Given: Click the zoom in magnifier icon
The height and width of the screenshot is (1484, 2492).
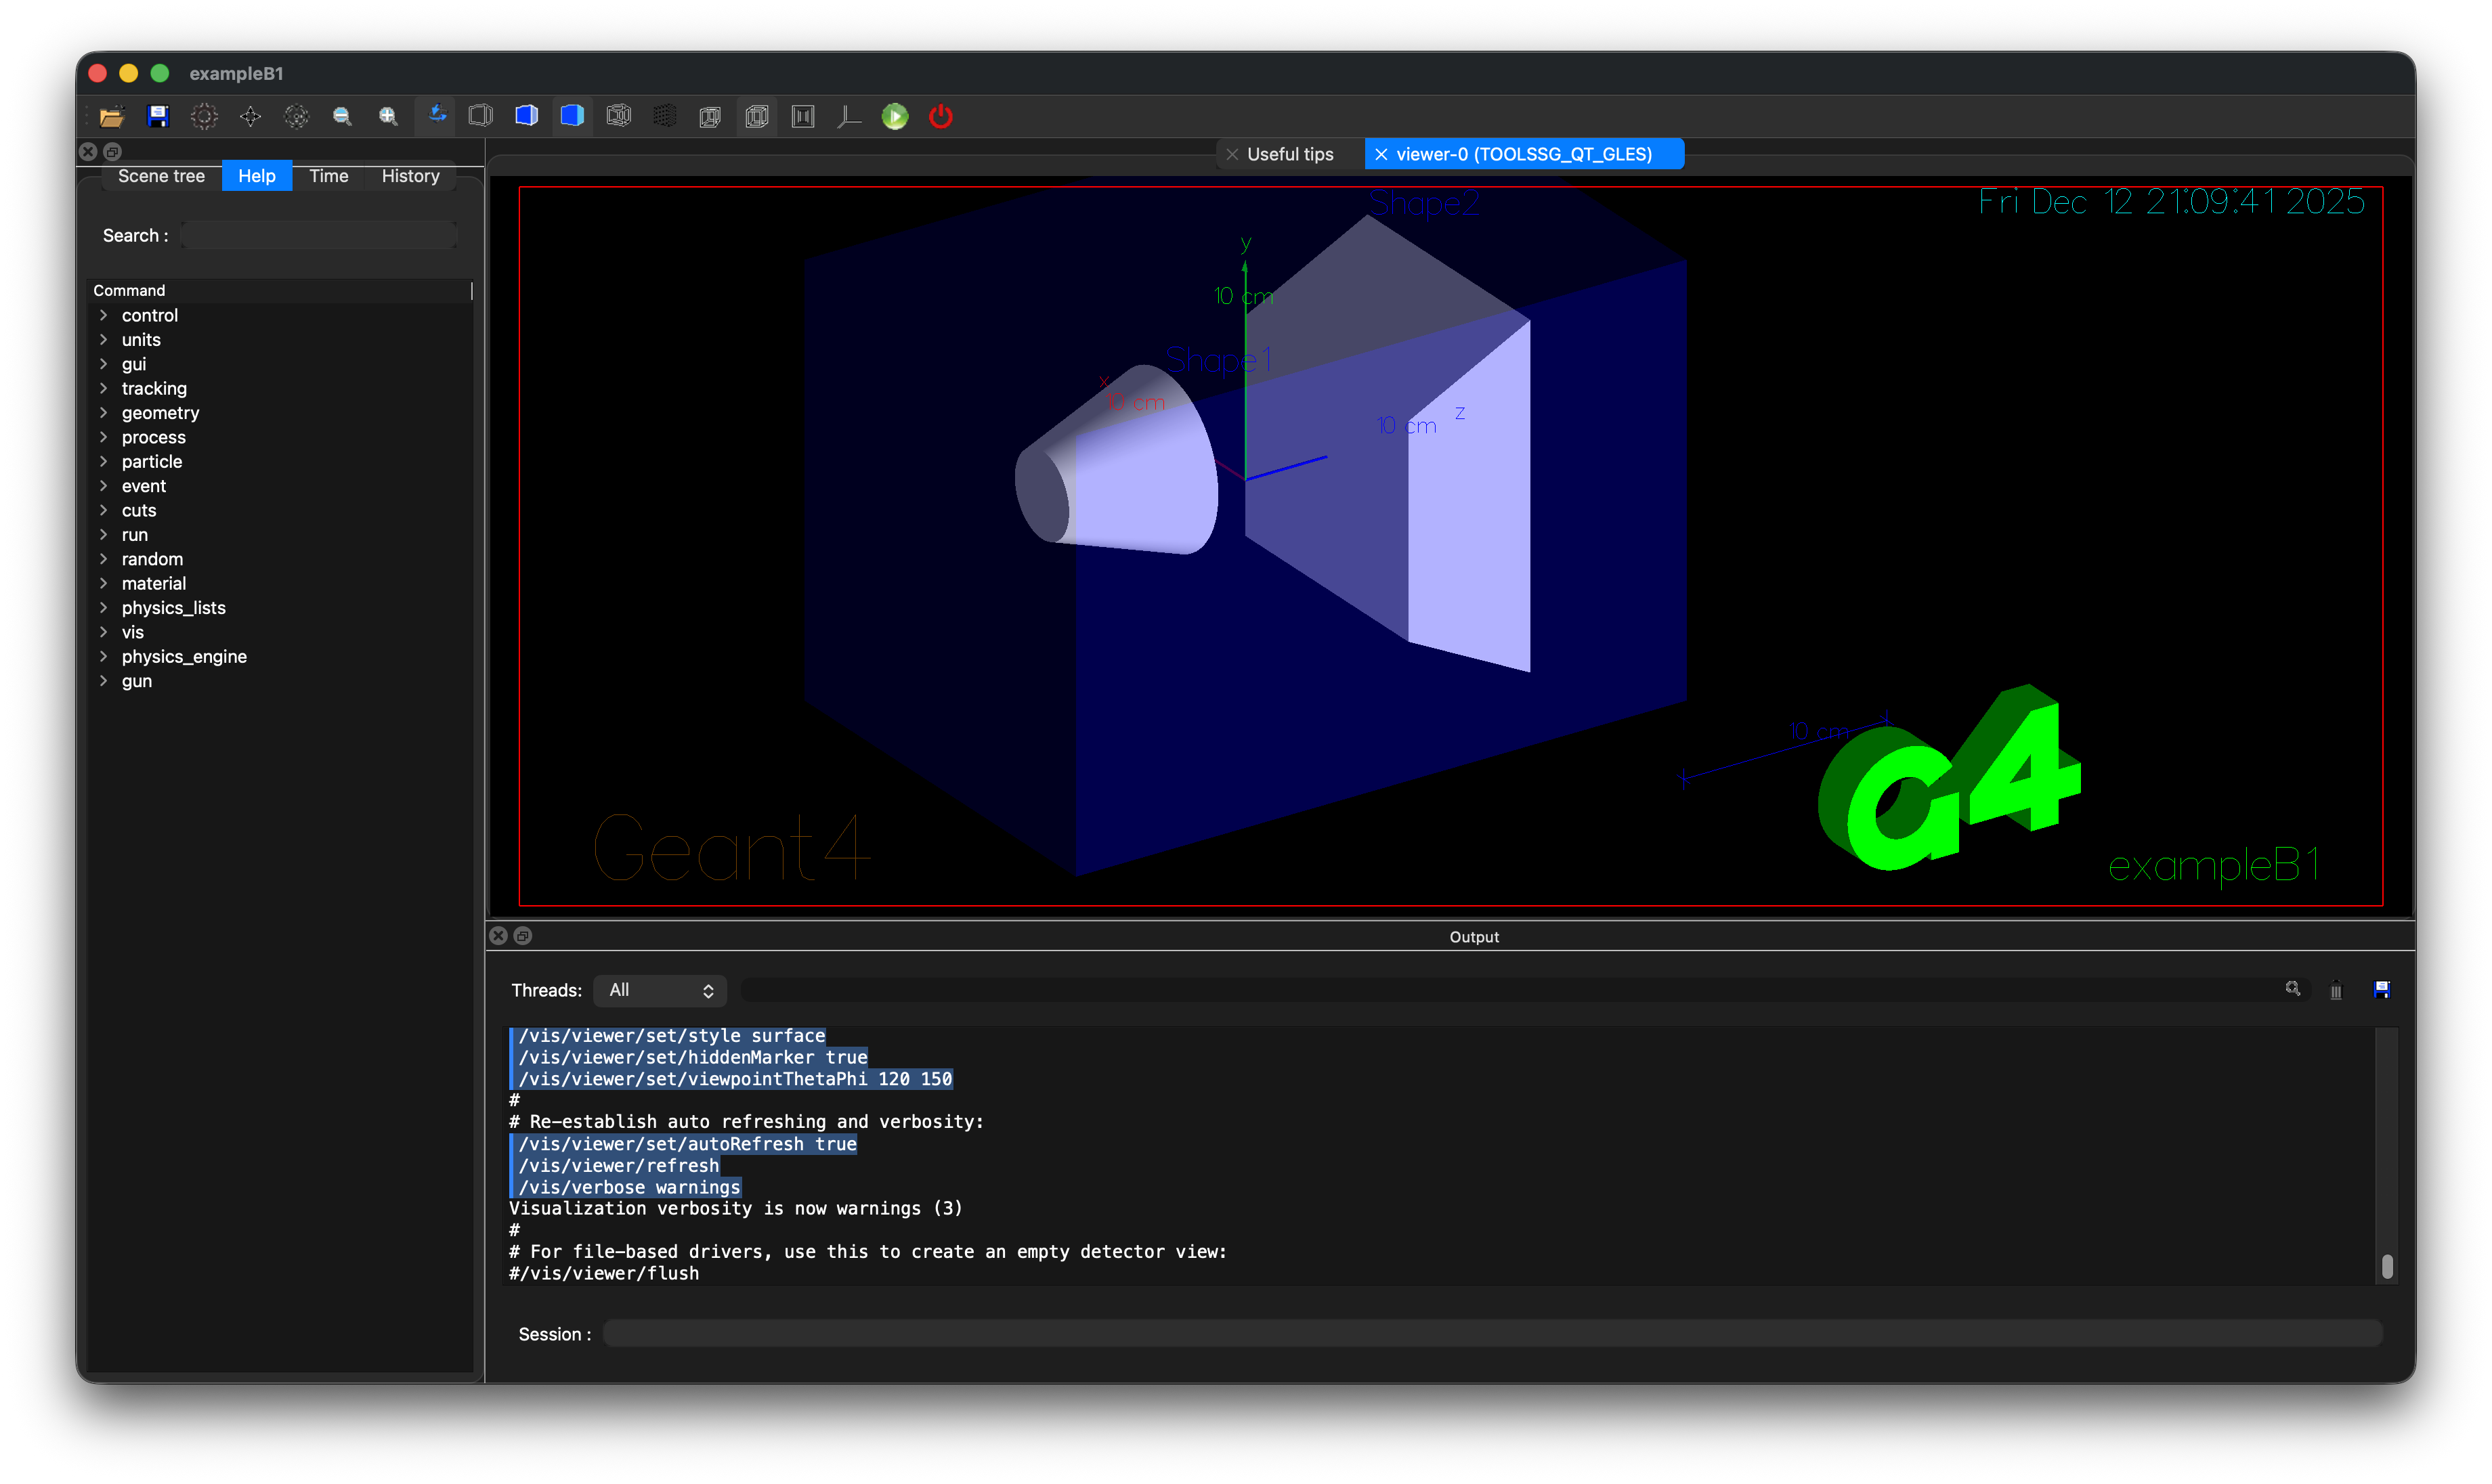Looking at the screenshot, I should tap(388, 116).
